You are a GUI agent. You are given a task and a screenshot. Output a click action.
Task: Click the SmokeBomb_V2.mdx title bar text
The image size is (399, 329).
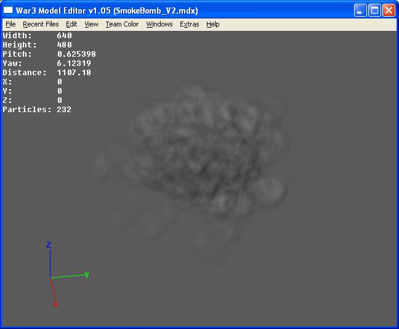[156, 10]
